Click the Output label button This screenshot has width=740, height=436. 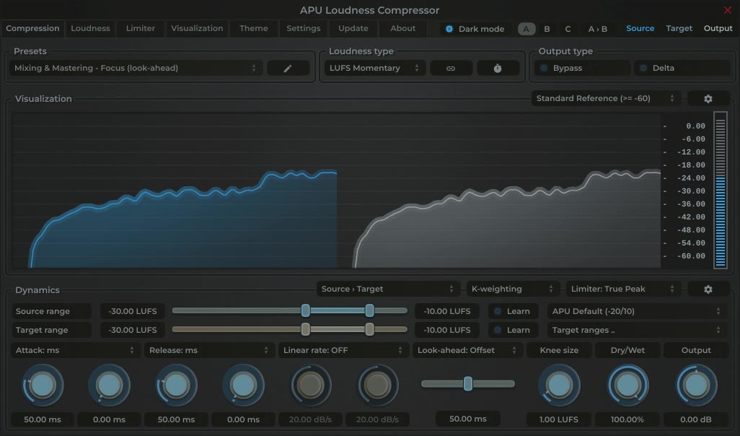(696, 351)
